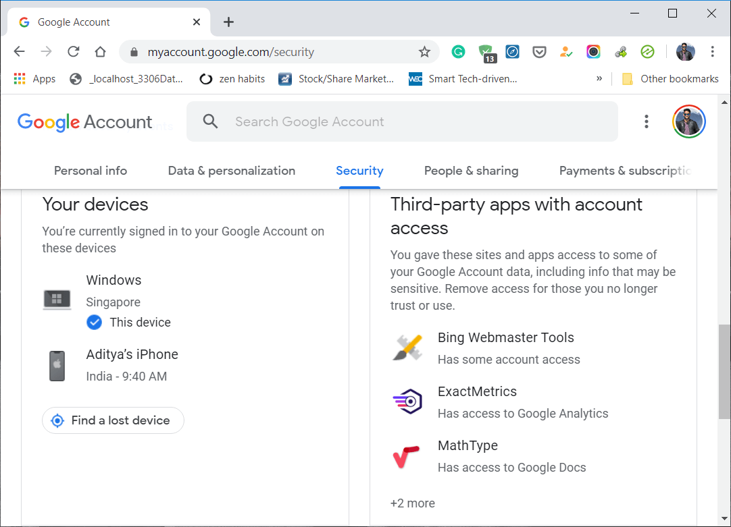731x527 pixels.
Task: Open the Google Account profile avatar
Action: click(x=688, y=121)
